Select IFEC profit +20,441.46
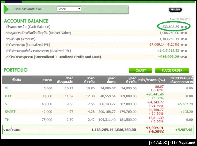The height and width of the screenshot is (146, 197). coord(155,94)
